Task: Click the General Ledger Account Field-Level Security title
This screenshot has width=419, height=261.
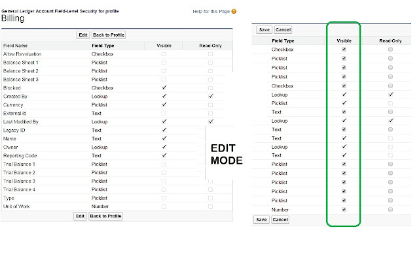Action: (x=60, y=11)
